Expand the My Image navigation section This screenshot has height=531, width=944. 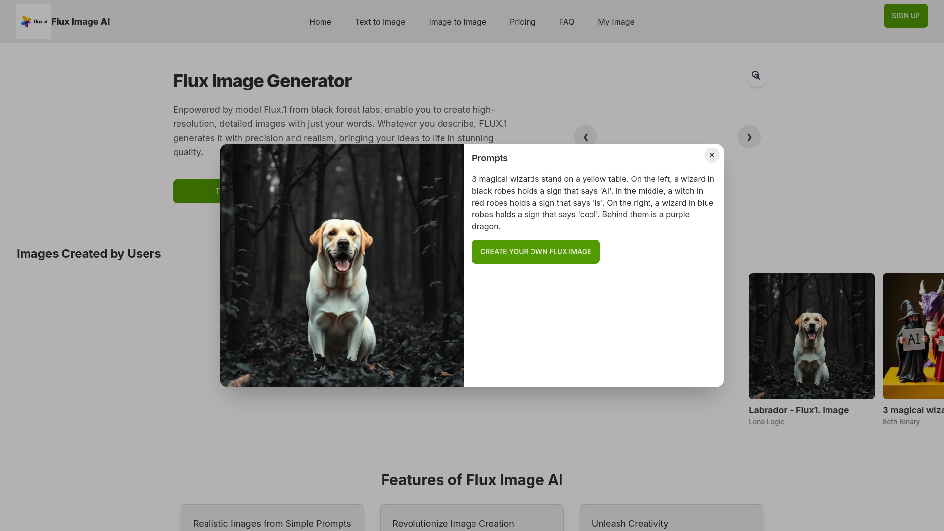616,22
